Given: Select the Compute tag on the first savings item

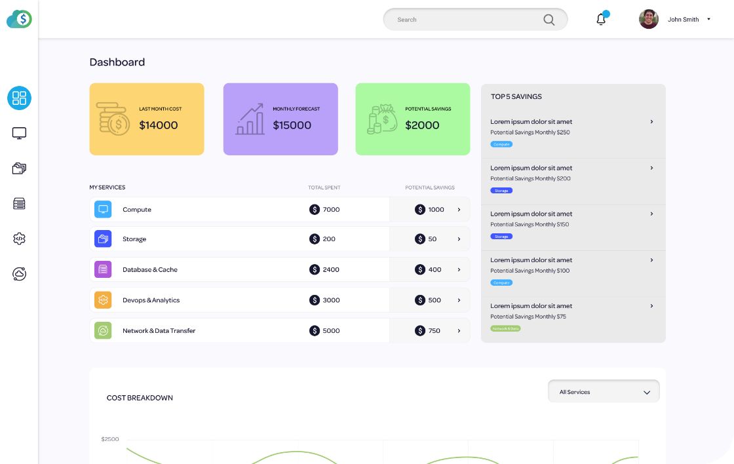Looking at the screenshot, I should (501, 144).
